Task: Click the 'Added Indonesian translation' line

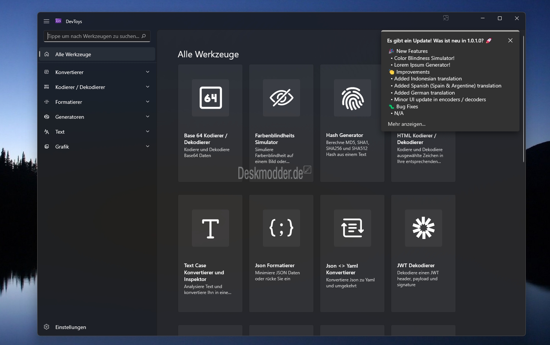Action: click(x=428, y=79)
